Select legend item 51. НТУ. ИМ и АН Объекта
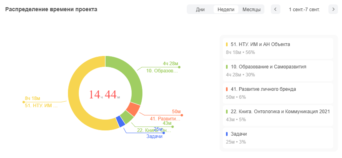 pyautogui.click(x=278, y=48)
